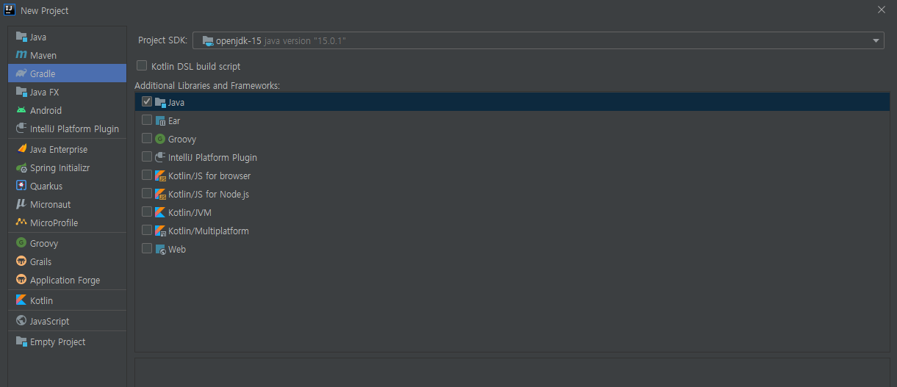
Task: Click openjdk-15 SDK value text
Action: (239, 40)
